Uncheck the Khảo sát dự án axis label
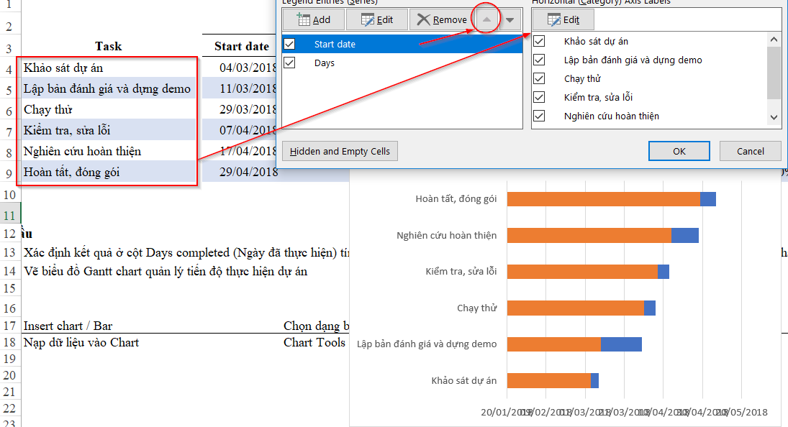Image resolution: width=788 pixels, height=427 pixels. (x=539, y=41)
